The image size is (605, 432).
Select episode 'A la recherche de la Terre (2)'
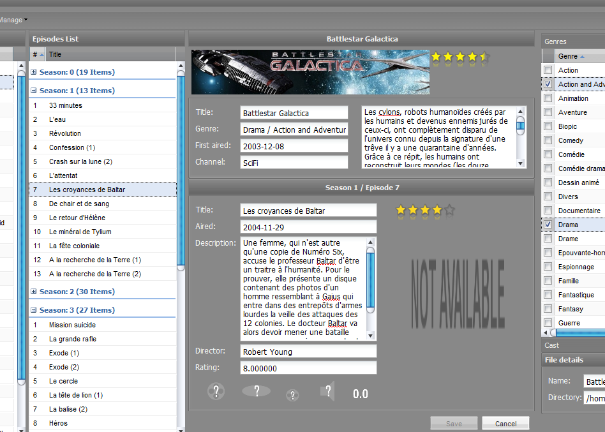tap(103, 274)
